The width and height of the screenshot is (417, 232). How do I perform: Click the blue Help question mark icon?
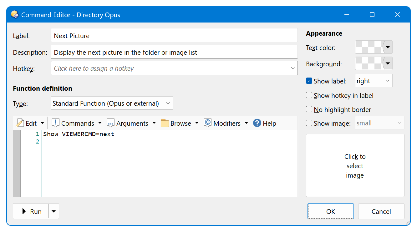click(257, 123)
